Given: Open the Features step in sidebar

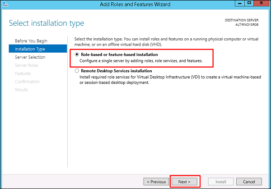Looking at the screenshot, I should click(23, 74).
